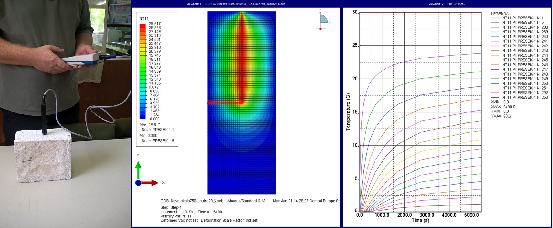Pick the dark blue 0.000 legend swatch
The image size is (553, 228).
pos(143,117)
